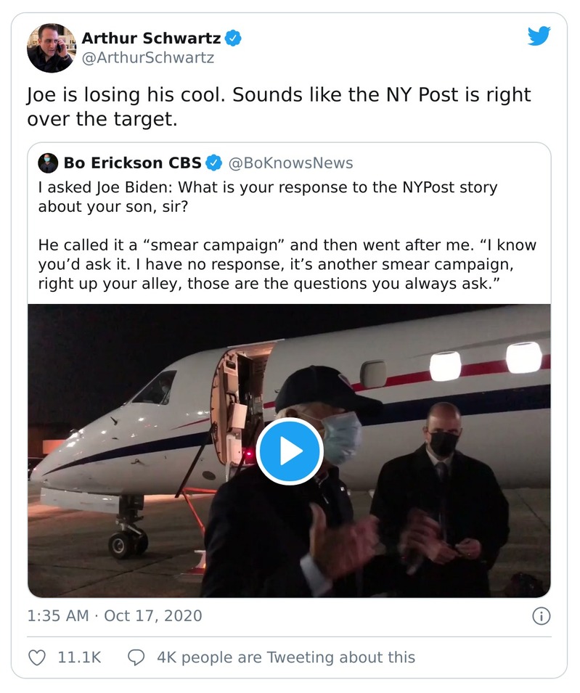Click the Twitter bird logo
The height and width of the screenshot is (693, 580).
[539, 36]
